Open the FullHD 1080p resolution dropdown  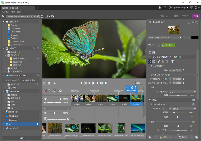pyautogui.click(x=165, y=38)
